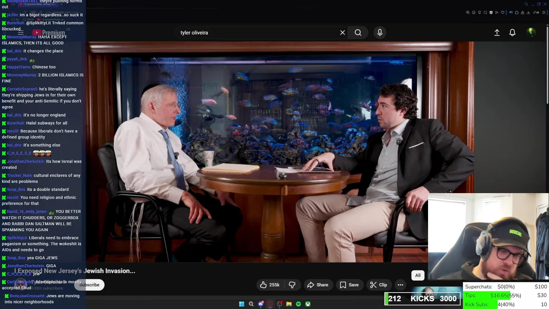The height and width of the screenshot is (309, 549).
Task: Open the browser extensions cube icon
Action: 517,12
